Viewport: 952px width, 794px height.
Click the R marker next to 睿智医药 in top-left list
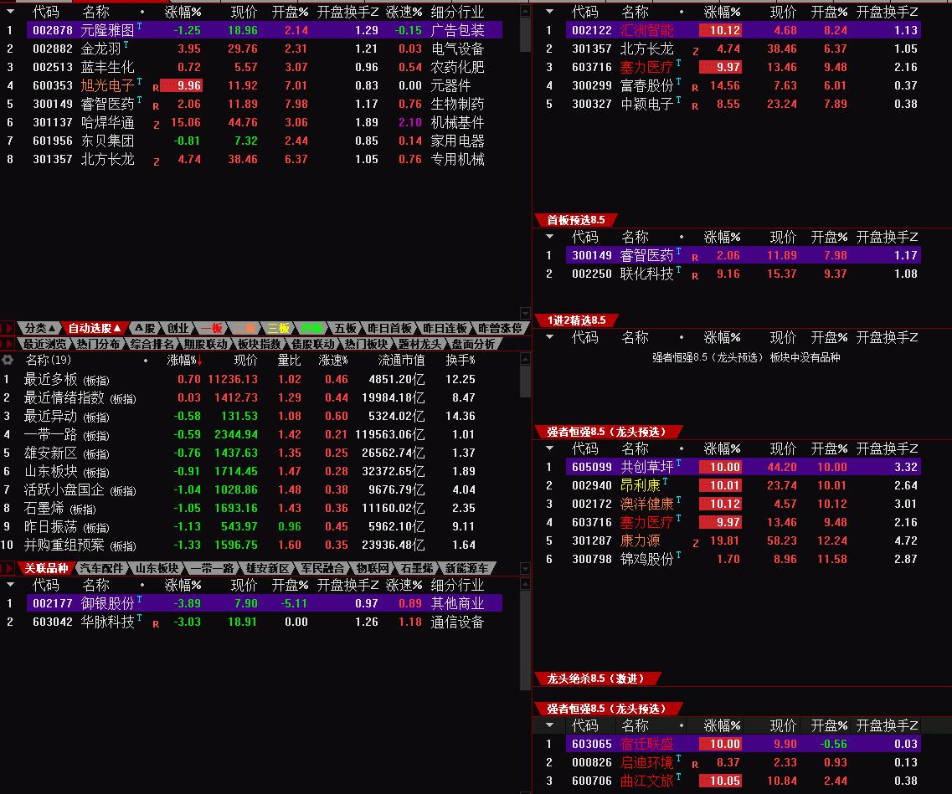[156, 106]
